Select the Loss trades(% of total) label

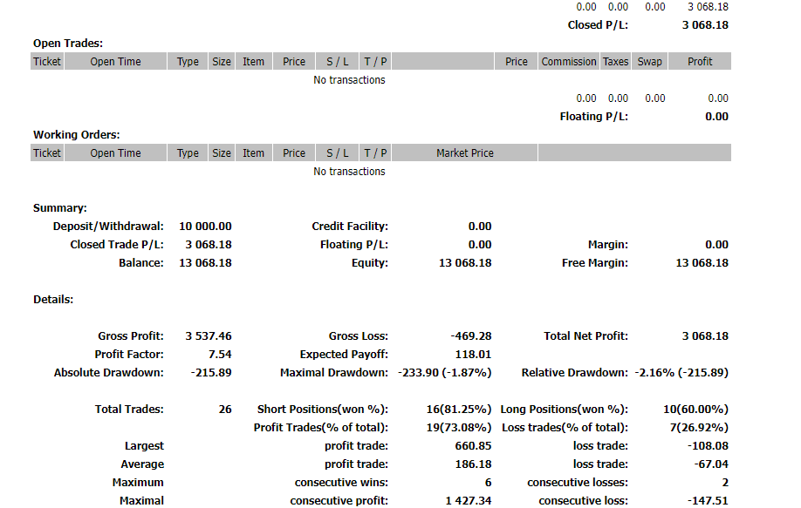[565, 428]
